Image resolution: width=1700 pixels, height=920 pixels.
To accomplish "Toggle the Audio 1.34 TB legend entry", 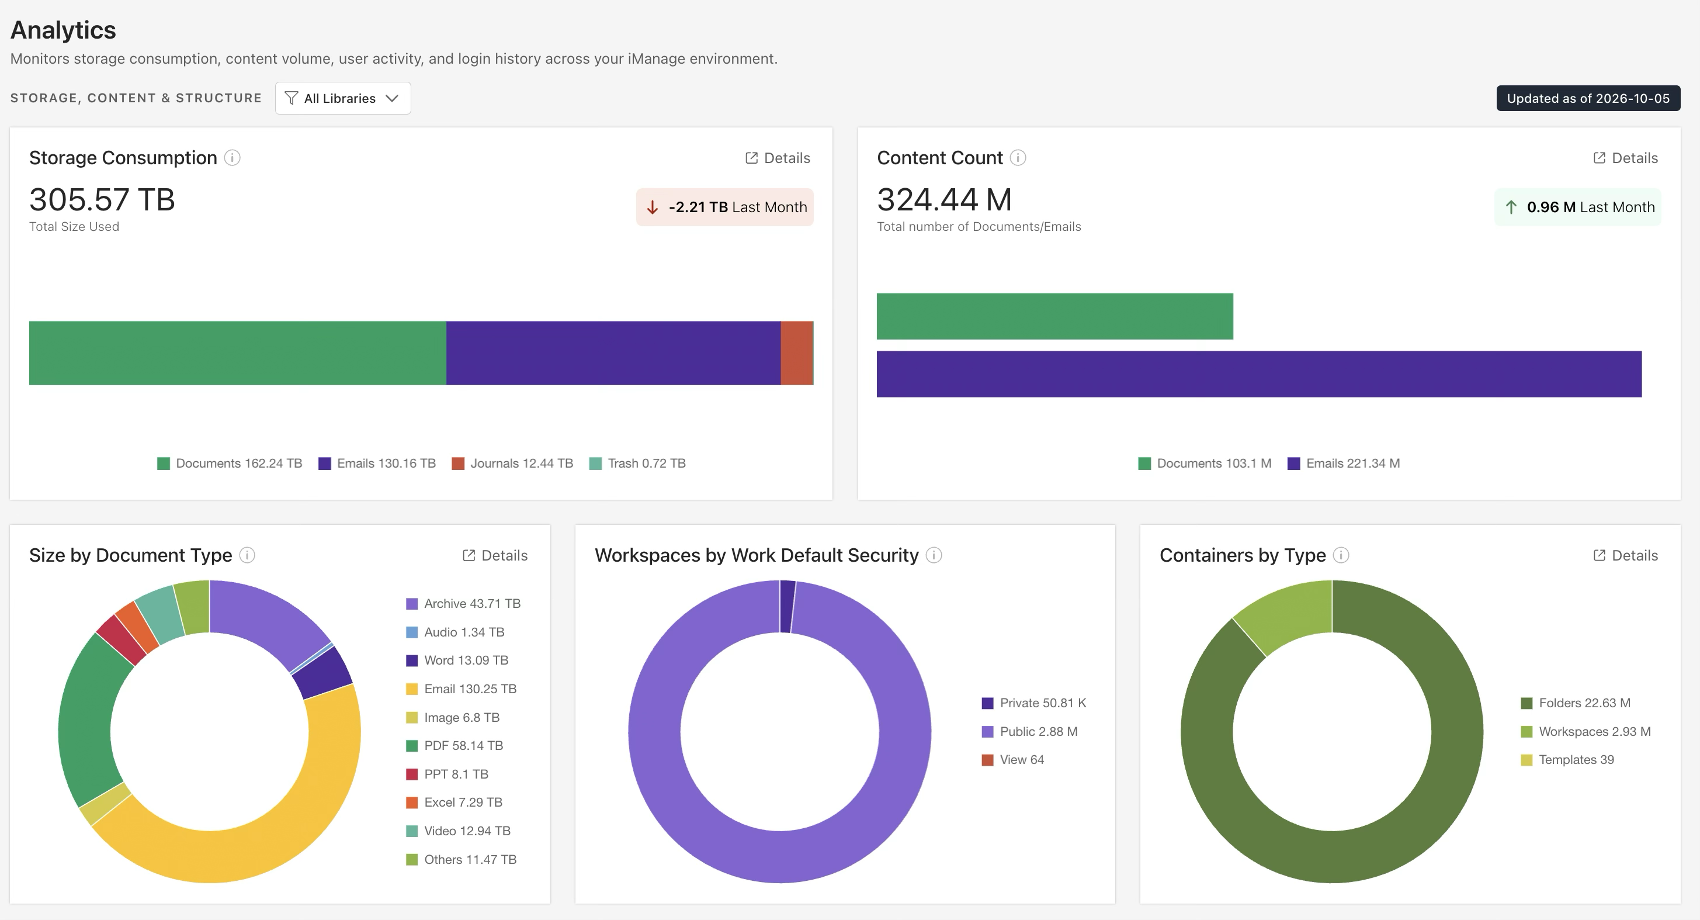I will [x=455, y=632].
